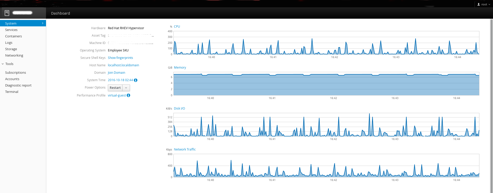
Task: Edit the localhost.localdomain host name
Action: tap(123, 65)
